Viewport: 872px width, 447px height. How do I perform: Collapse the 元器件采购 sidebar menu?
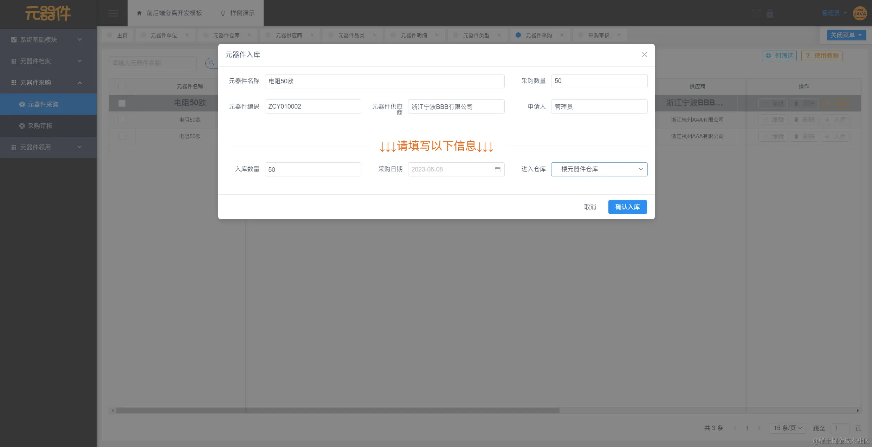[79, 83]
